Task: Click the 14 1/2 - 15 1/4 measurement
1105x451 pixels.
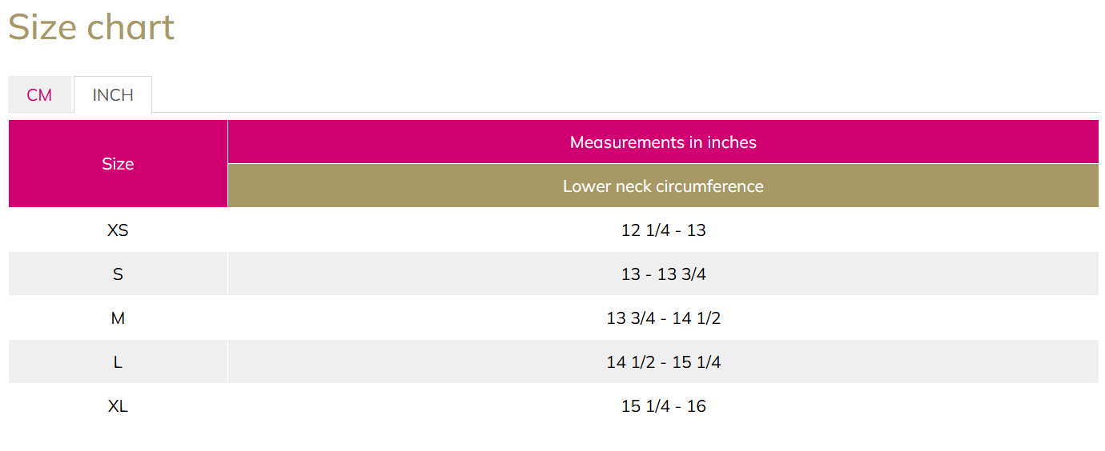Action: [663, 362]
